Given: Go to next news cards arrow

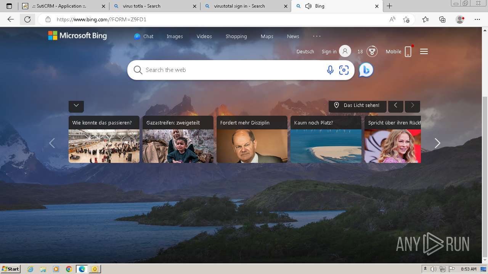Looking at the screenshot, I should (x=437, y=143).
